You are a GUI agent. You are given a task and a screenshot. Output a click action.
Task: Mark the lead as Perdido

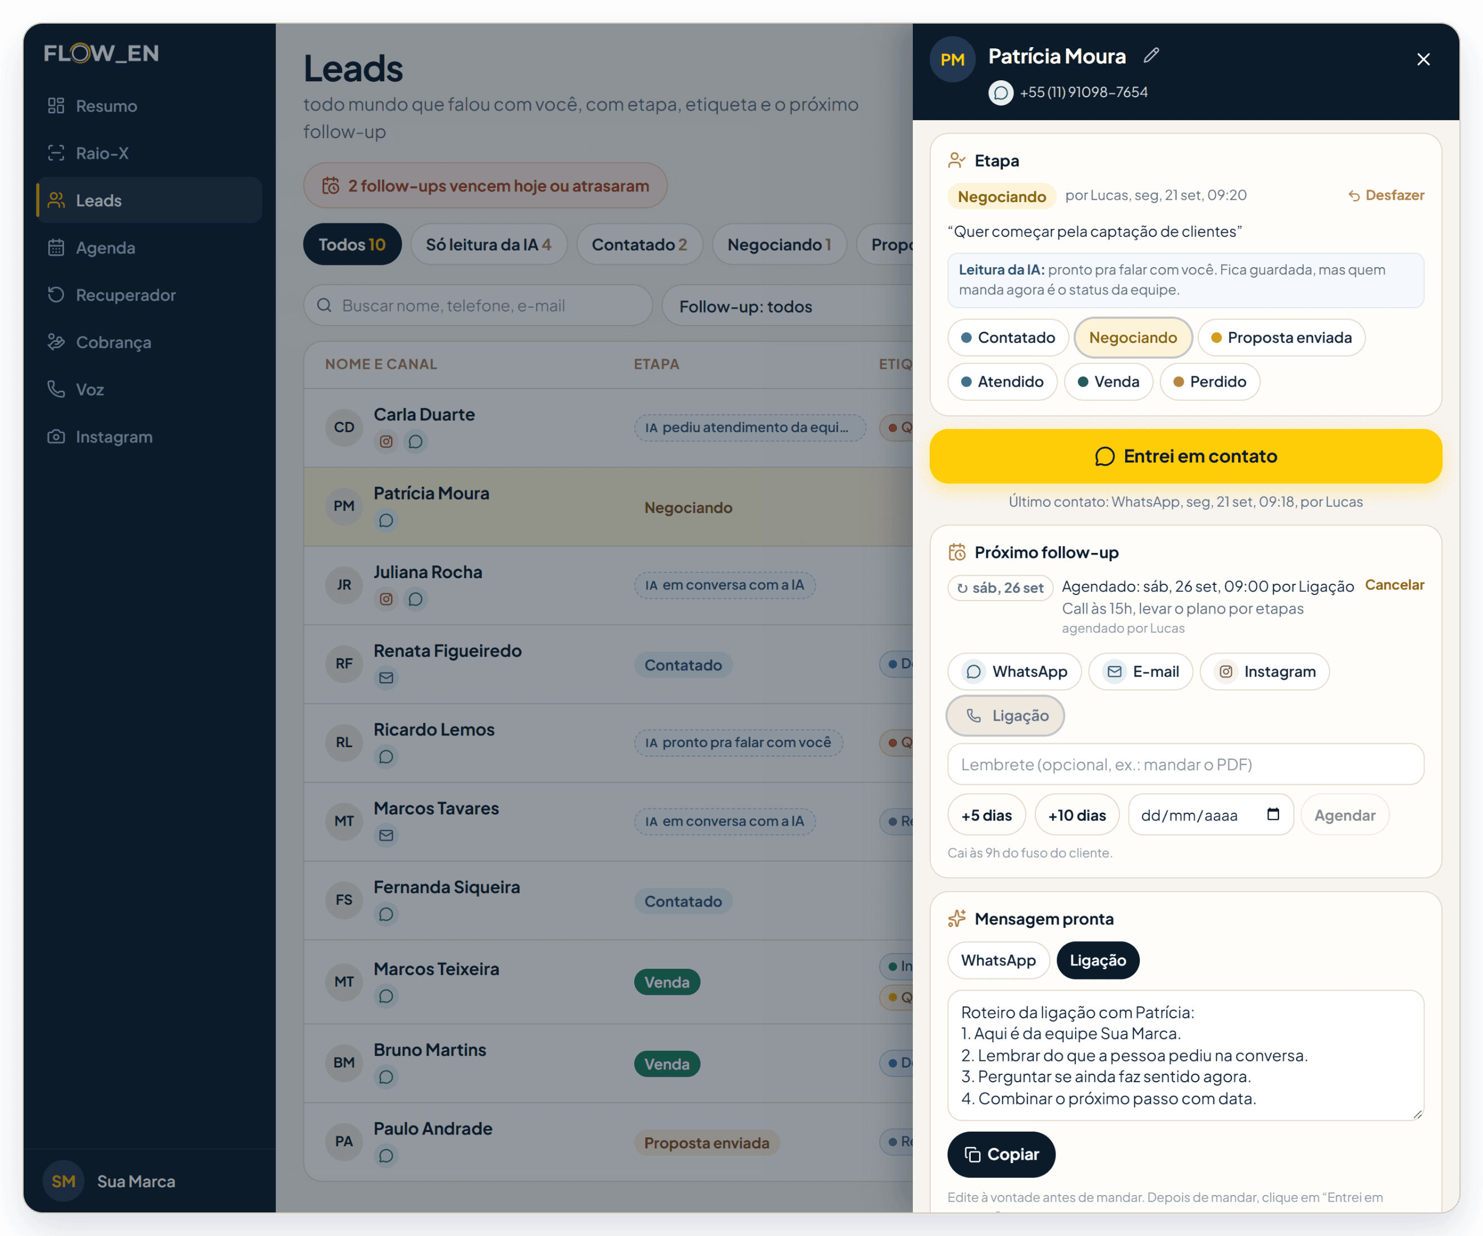1209,382
